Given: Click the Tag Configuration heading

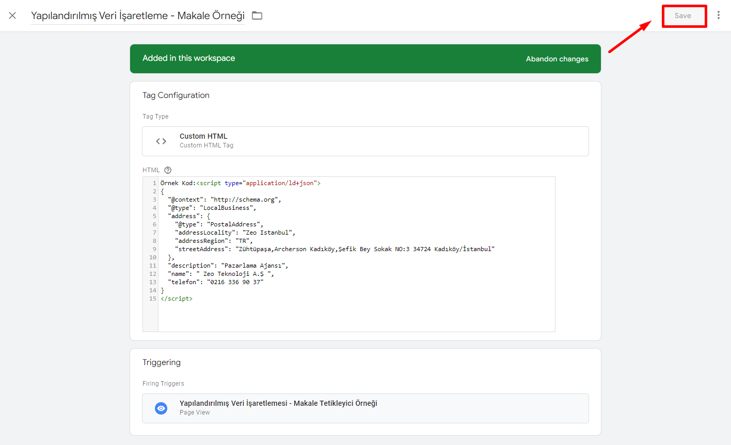Looking at the screenshot, I should (176, 95).
